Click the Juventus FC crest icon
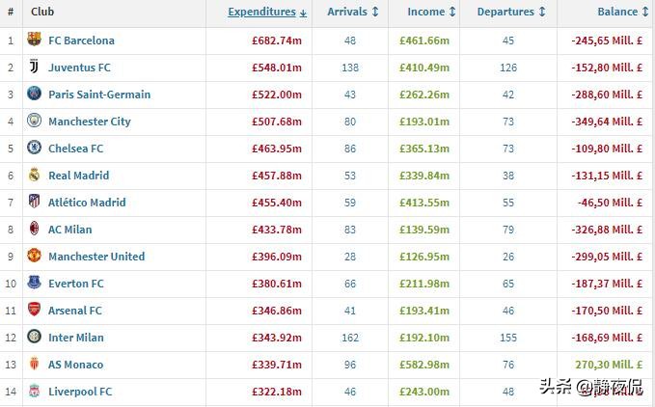The height and width of the screenshot is (407, 655). pos(35,68)
